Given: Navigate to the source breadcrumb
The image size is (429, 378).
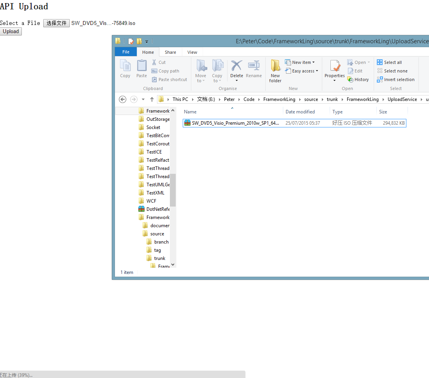Looking at the screenshot, I should (311, 99).
